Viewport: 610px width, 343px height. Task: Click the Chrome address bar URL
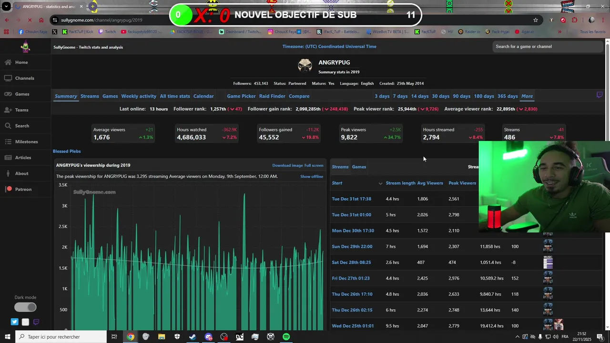102,20
